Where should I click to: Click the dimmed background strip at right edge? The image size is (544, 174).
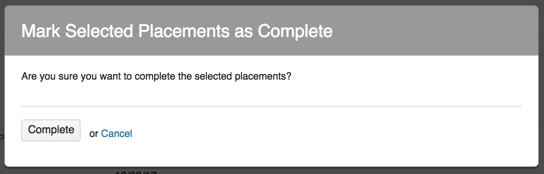click(x=541, y=87)
